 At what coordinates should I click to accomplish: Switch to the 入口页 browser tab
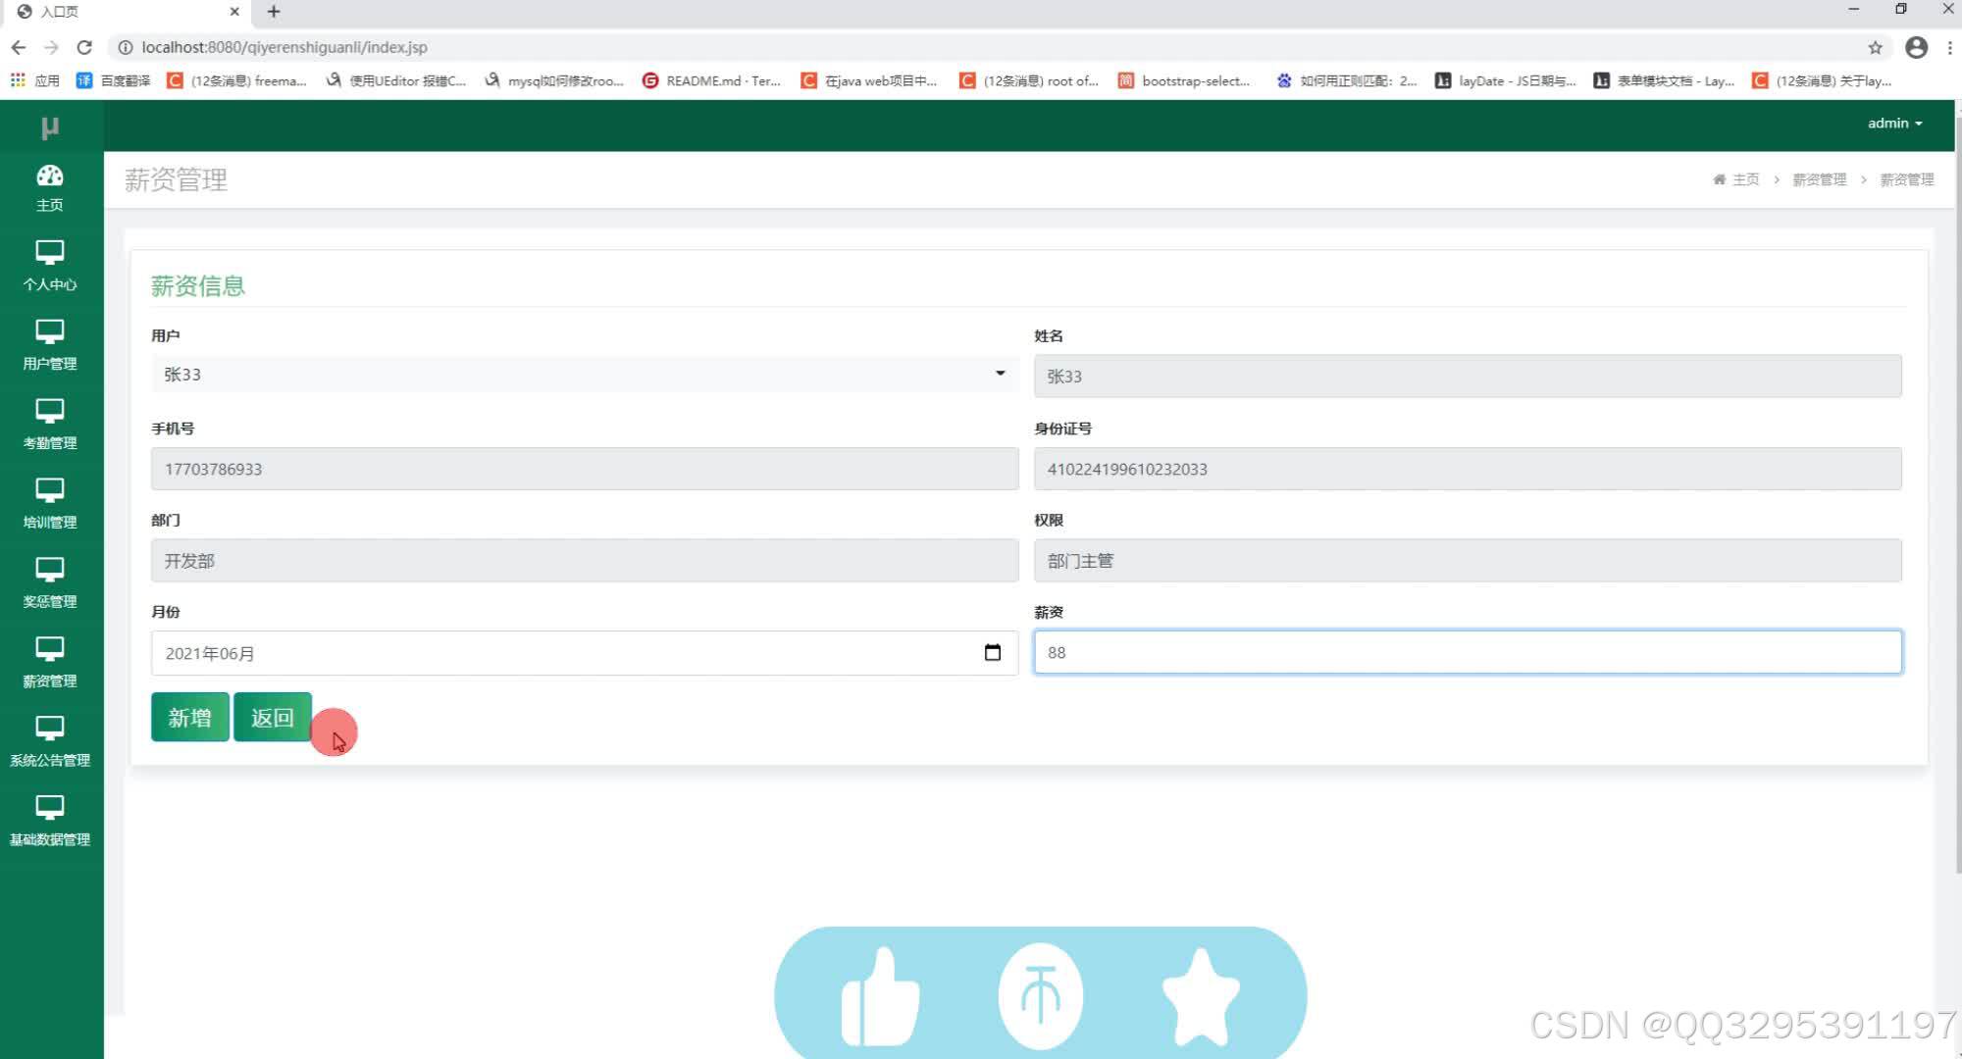(x=126, y=12)
